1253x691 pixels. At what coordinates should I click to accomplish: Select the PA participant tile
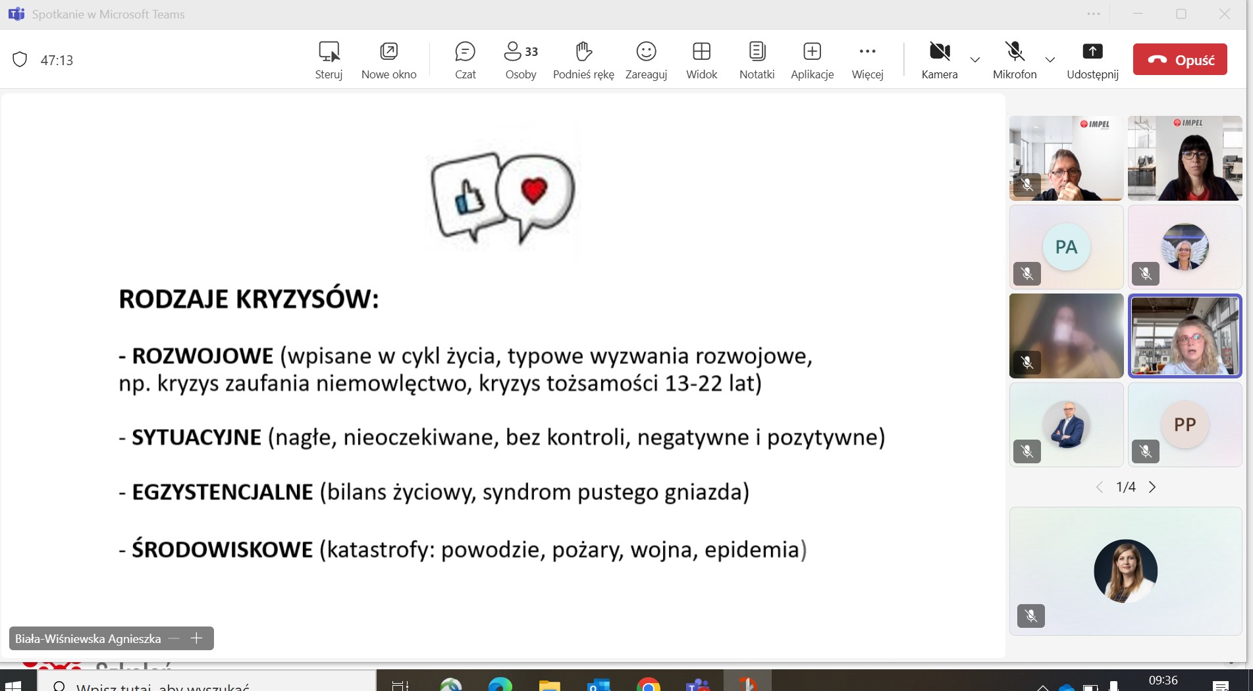coord(1066,247)
